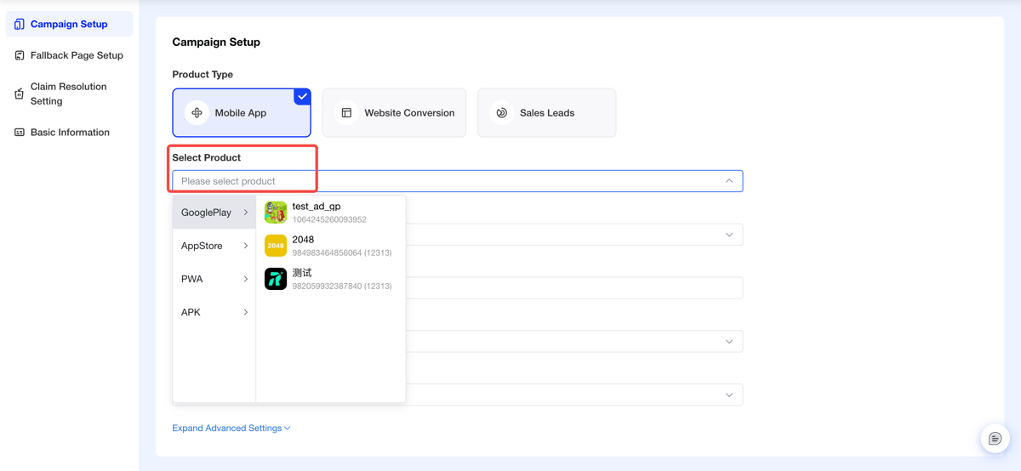Viewport: 1021px width, 471px height.
Task: Expand the AppStore category
Action: tap(214, 246)
